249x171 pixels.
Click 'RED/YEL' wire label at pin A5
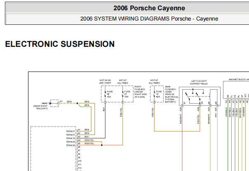[x=89, y=143]
